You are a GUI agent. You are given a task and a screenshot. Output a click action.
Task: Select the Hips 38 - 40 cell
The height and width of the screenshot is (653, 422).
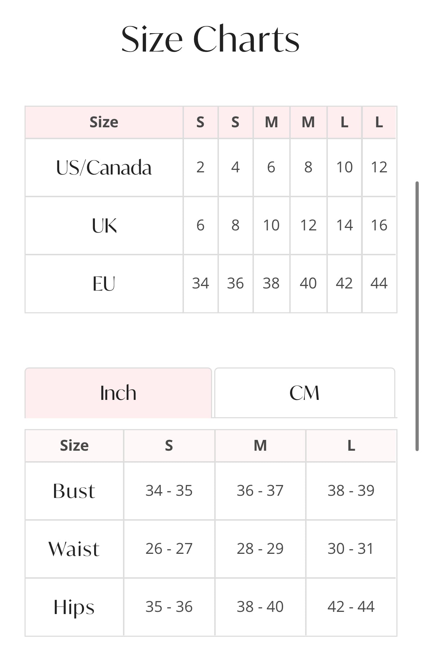[x=260, y=607]
